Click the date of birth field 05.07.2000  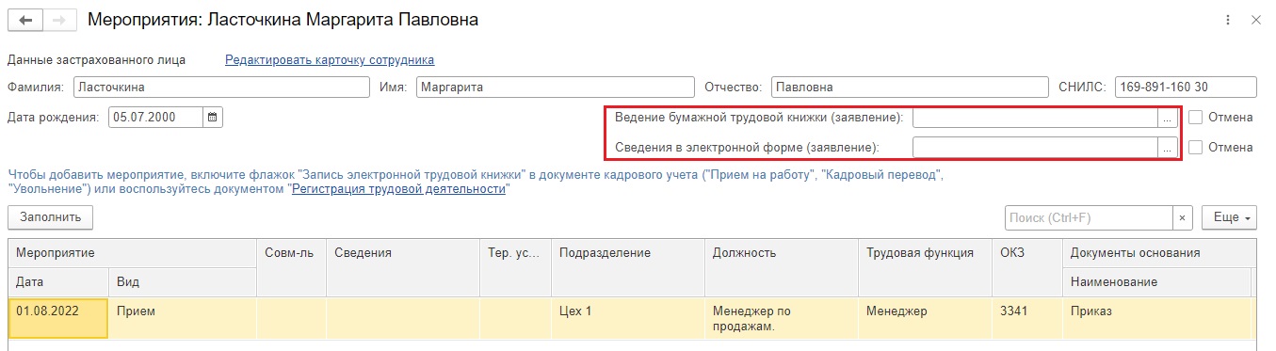click(155, 118)
